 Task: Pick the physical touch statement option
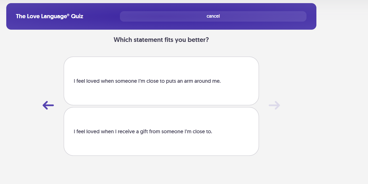point(161,81)
